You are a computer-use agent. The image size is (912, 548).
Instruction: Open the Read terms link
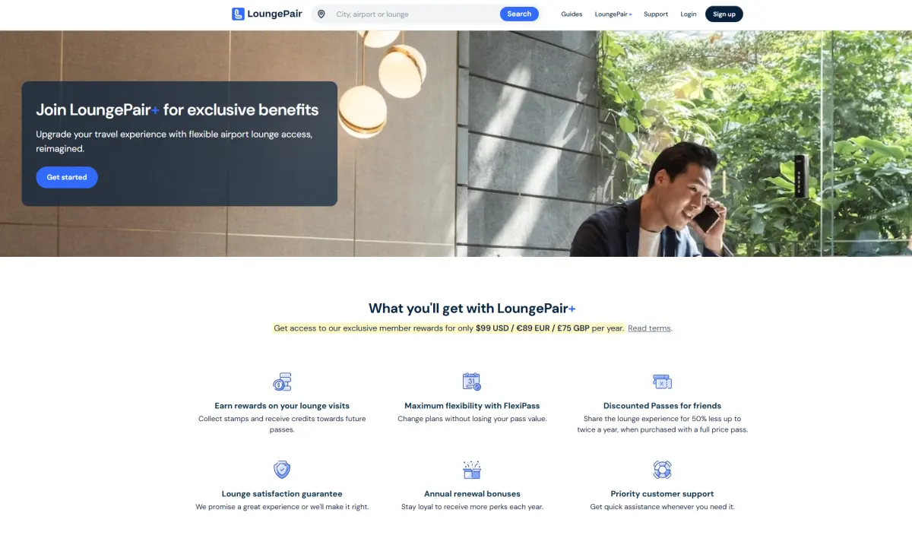[x=649, y=328]
